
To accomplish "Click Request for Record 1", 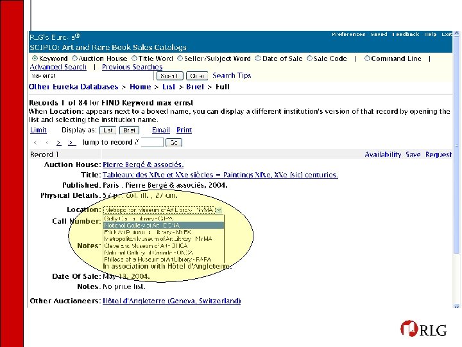I will 438,155.
